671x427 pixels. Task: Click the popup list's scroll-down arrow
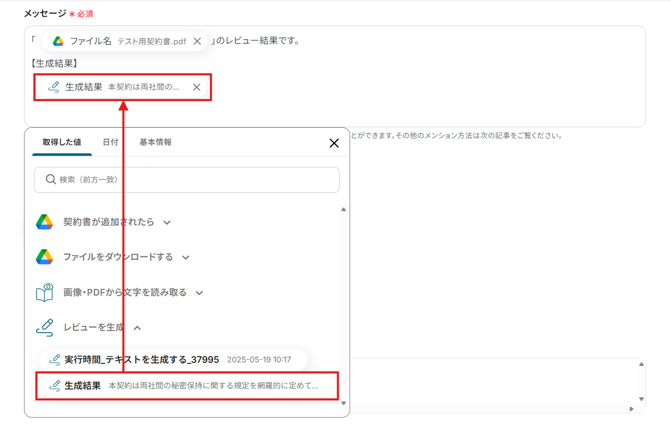[x=343, y=404]
